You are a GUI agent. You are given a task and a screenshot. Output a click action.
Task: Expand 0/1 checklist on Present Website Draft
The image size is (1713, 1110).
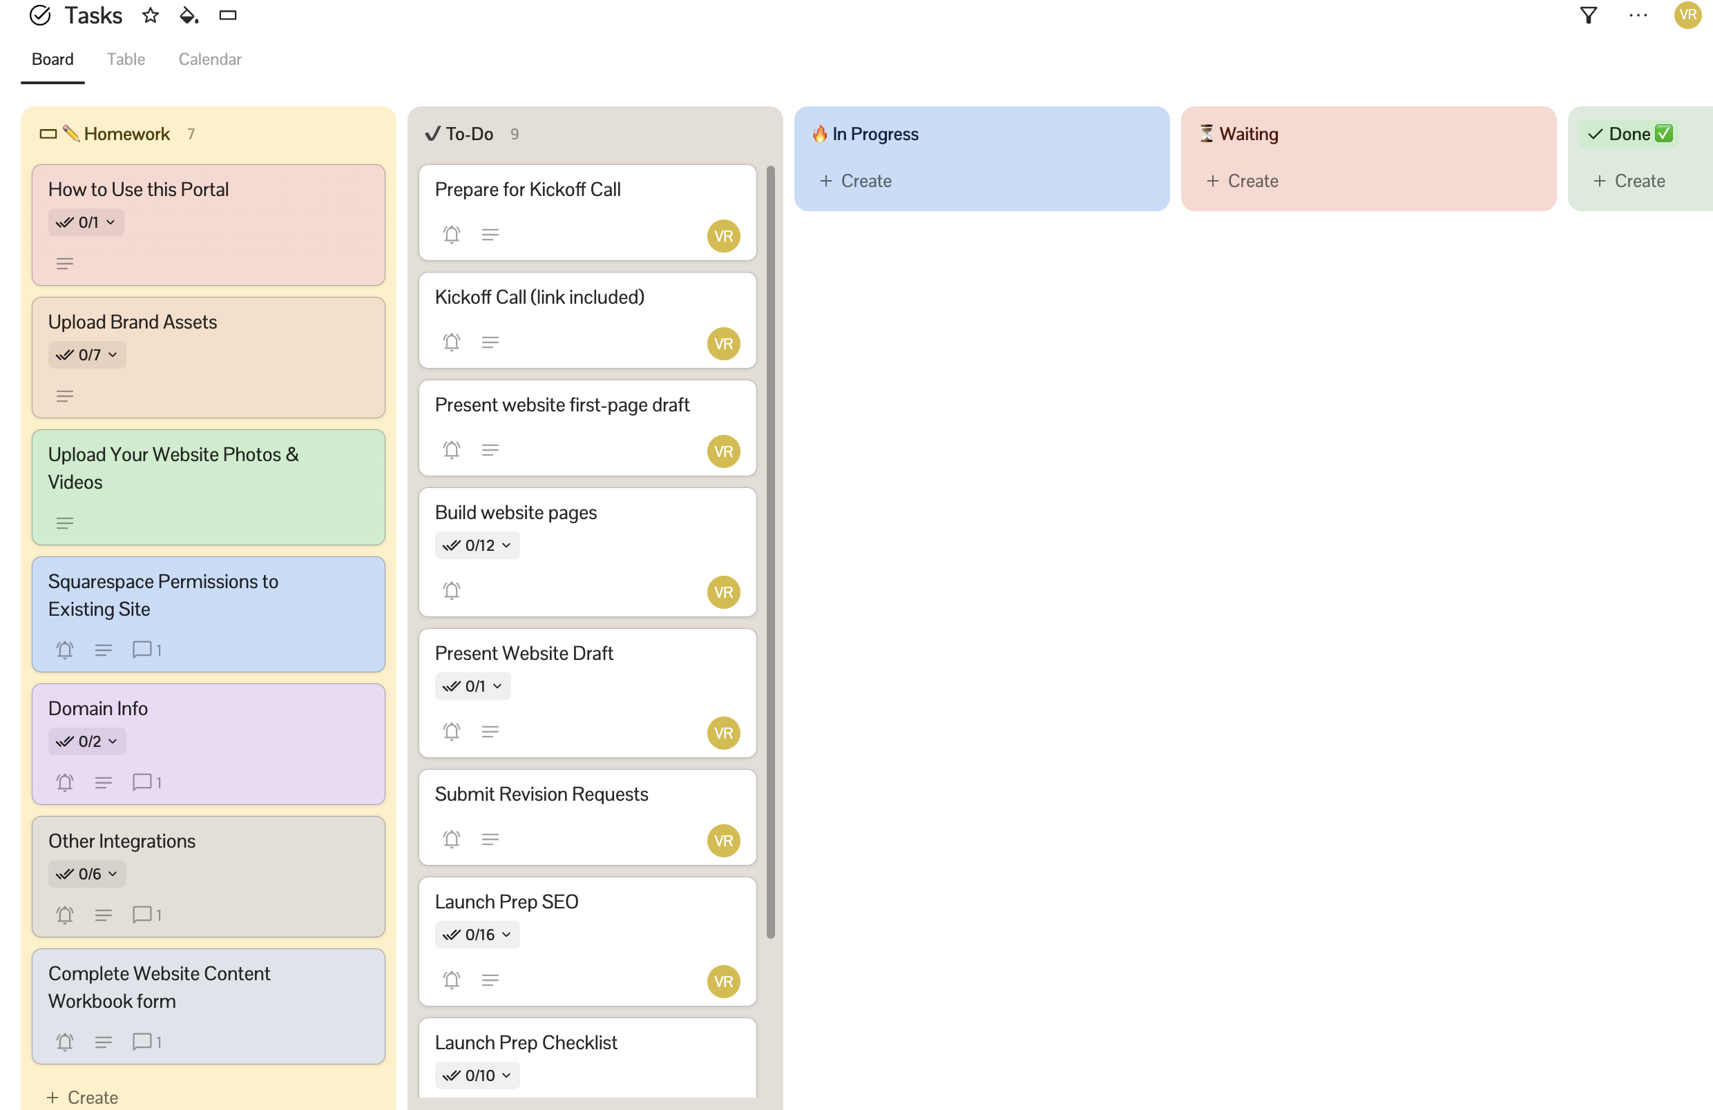(x=472, y=686)
